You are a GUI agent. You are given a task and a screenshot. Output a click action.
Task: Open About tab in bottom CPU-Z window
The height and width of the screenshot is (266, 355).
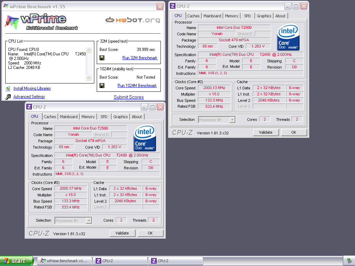(x=137, y=117)
